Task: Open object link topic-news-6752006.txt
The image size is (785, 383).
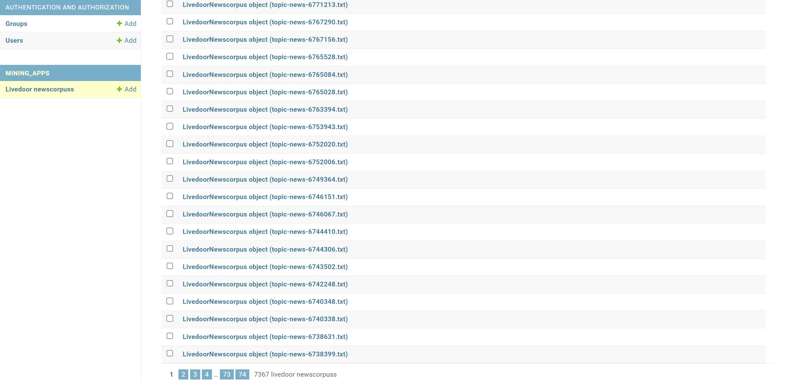Action: (x=265, y=162)
